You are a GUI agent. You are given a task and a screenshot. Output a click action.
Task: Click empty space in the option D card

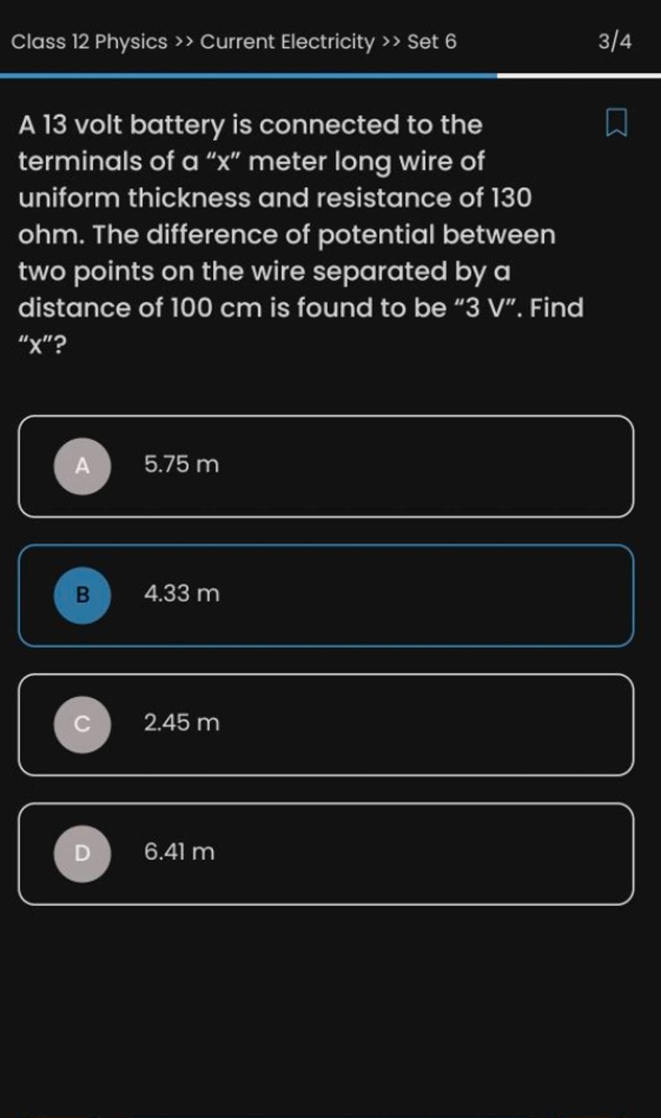pyautogui.click(x=420, y=853)
